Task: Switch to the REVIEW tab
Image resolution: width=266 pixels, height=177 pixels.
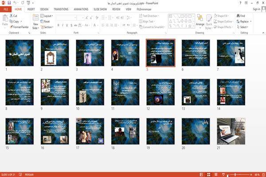Action: (116, 9)
